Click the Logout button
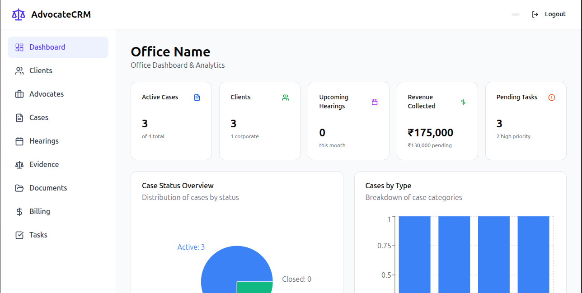This screenshot has width=582, height=293. [x=549, y=14]
